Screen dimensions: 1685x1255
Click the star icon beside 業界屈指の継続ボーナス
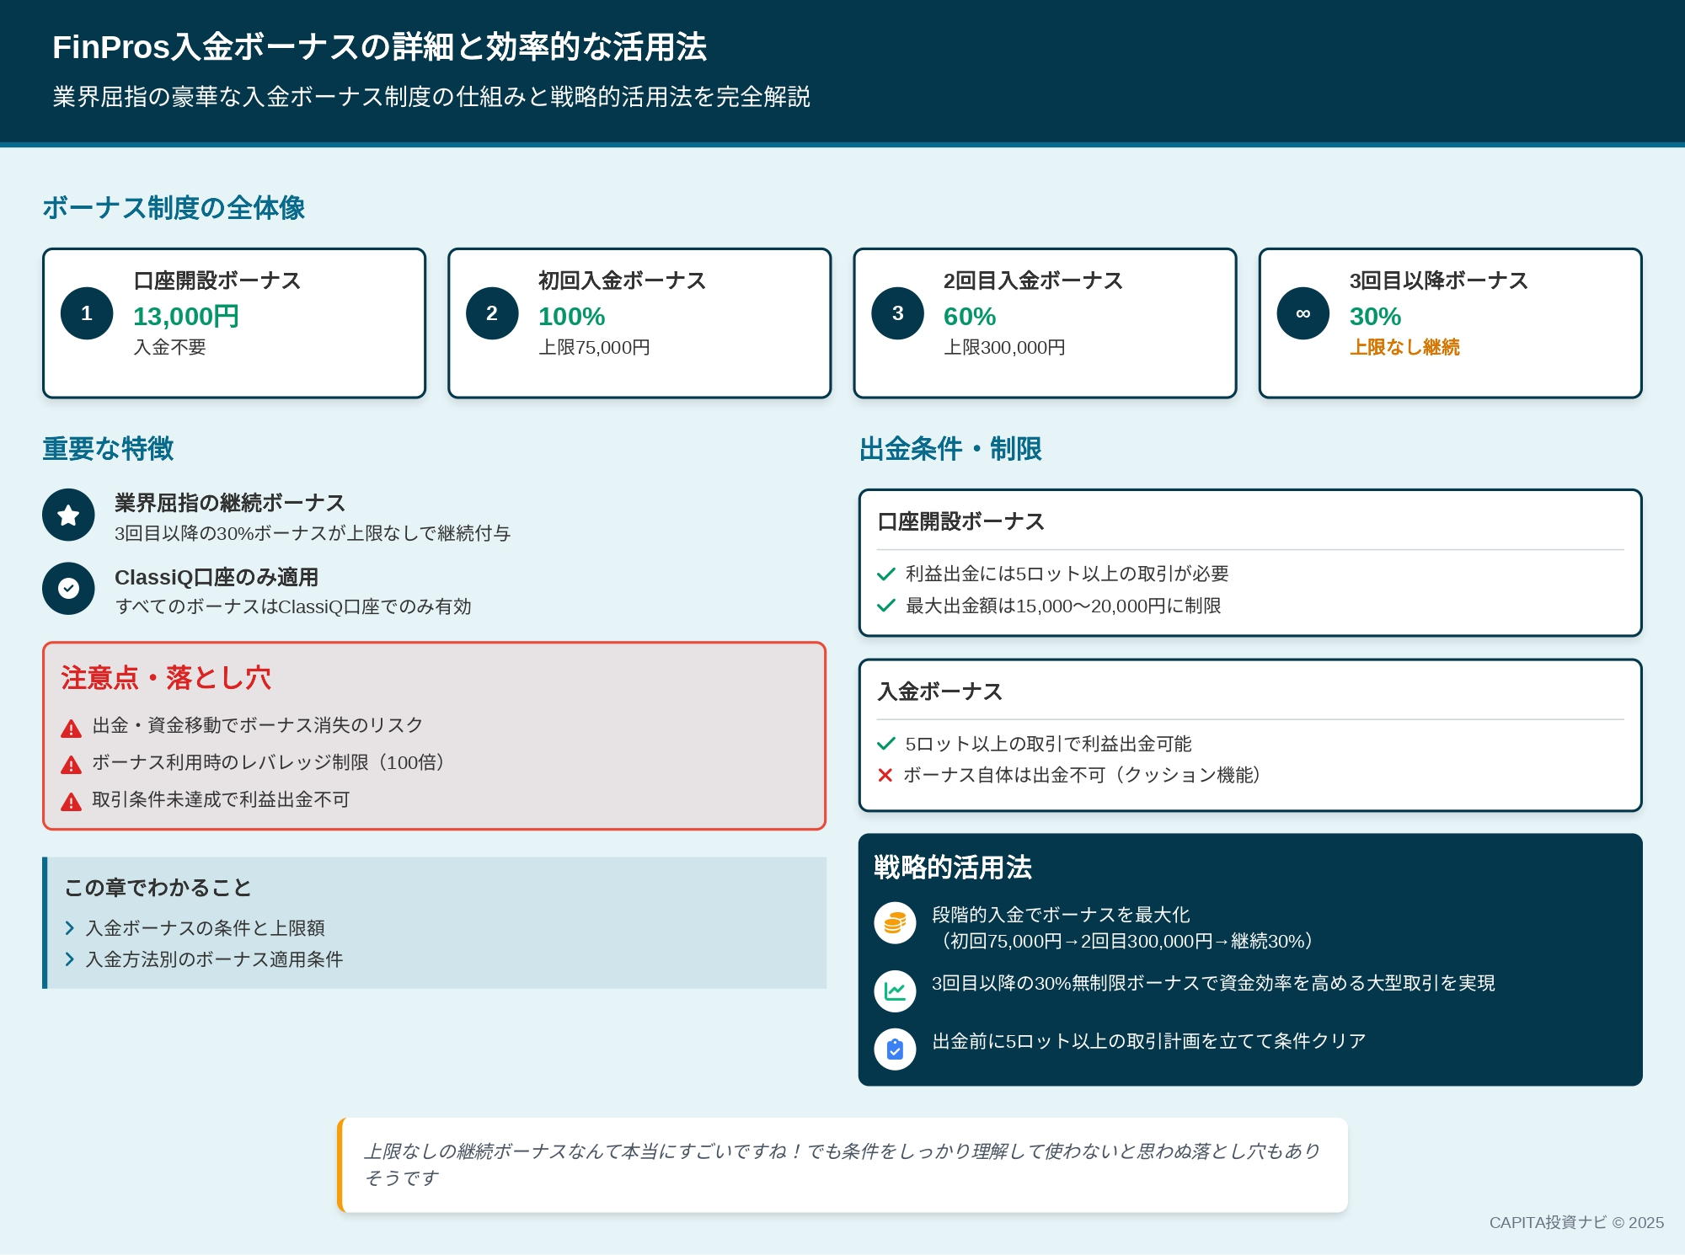click(x=68, y=515)
